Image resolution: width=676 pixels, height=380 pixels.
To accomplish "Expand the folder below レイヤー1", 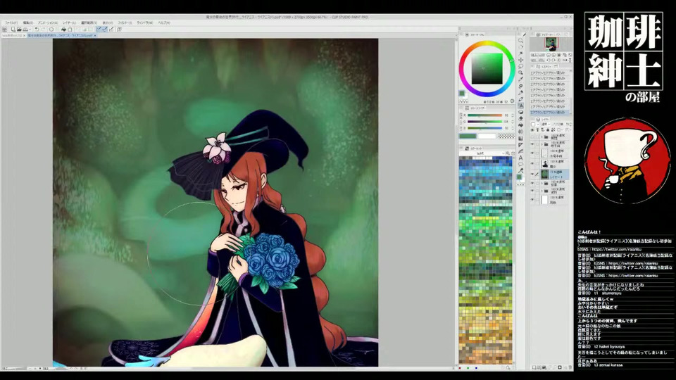I will [x=542, y=184].
